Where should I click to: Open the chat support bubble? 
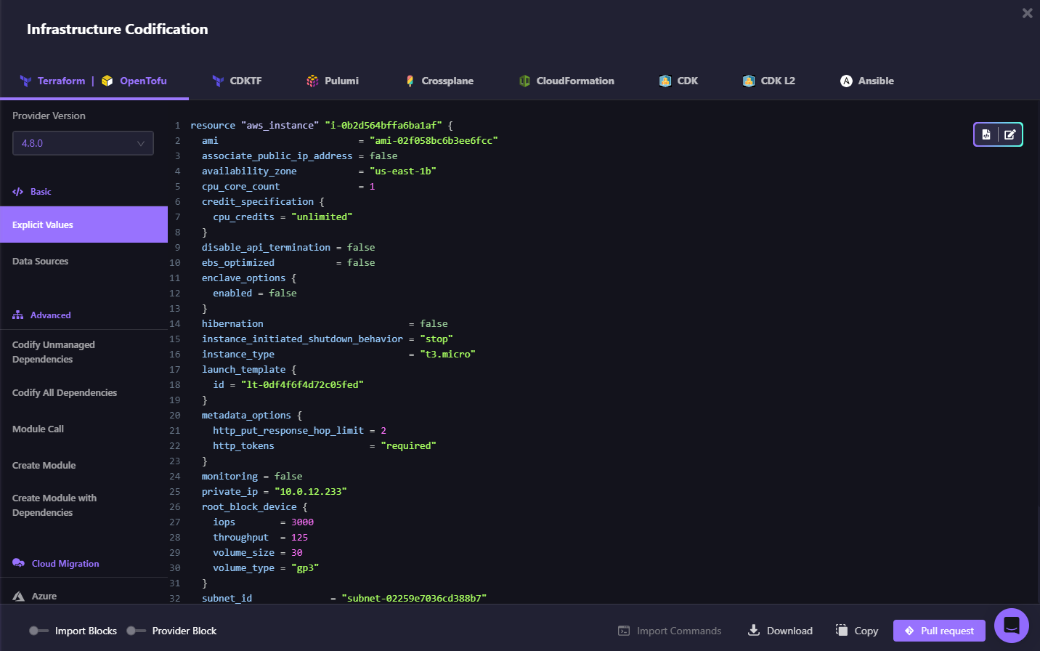coord(1012,626)
